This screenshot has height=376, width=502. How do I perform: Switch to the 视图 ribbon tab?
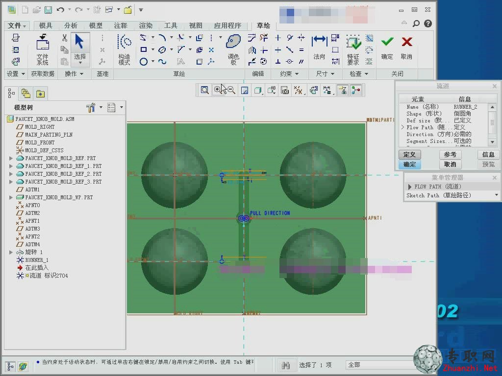(x=196, y=25)
